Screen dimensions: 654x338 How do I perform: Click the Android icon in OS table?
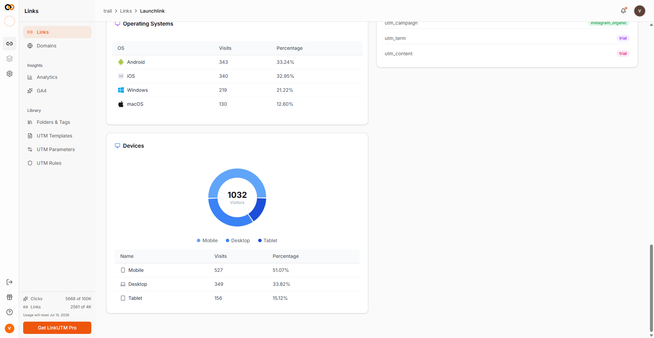(121, 62)
